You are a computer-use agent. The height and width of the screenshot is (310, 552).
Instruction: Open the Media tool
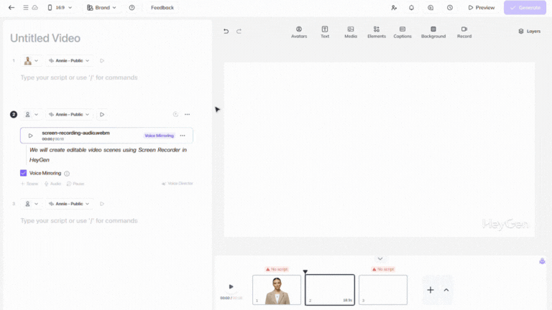tap(351, 32)
